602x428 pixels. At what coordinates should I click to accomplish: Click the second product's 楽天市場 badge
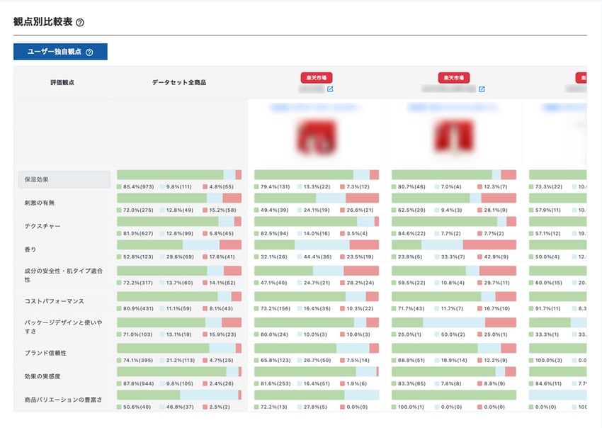[454, 77]
